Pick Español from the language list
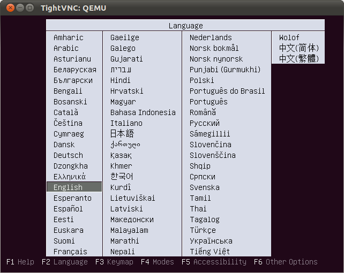Viewport: 344px width, 273px height. point(68,209)
